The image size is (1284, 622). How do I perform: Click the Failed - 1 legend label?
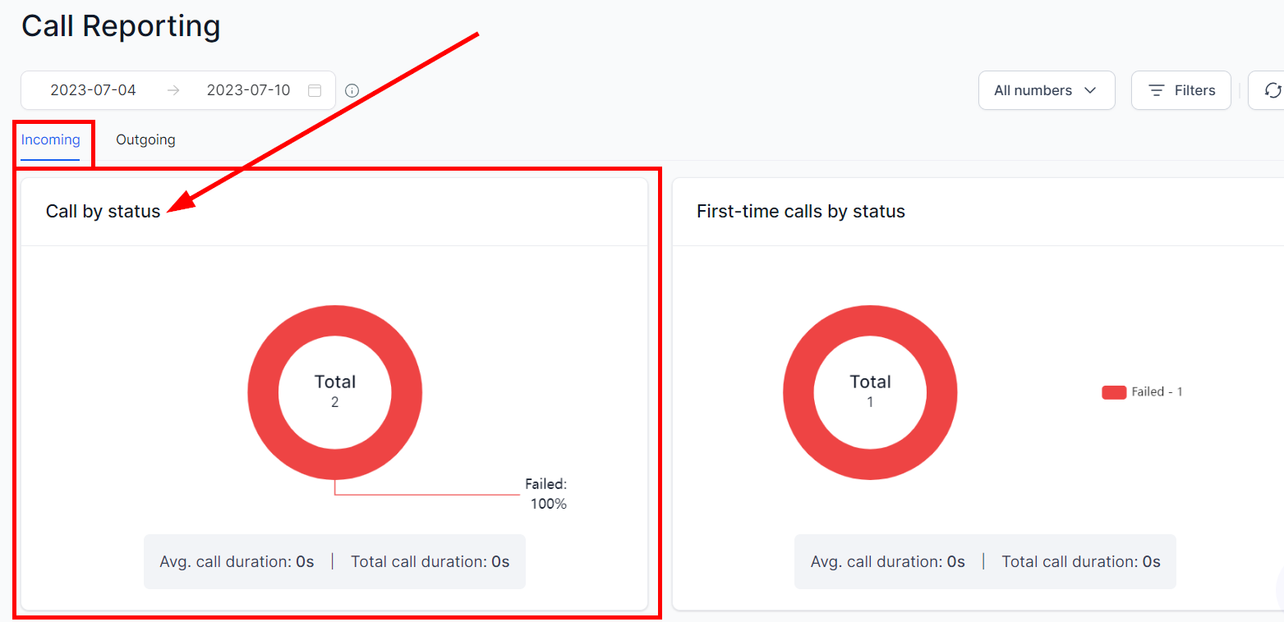point(1157,392)
